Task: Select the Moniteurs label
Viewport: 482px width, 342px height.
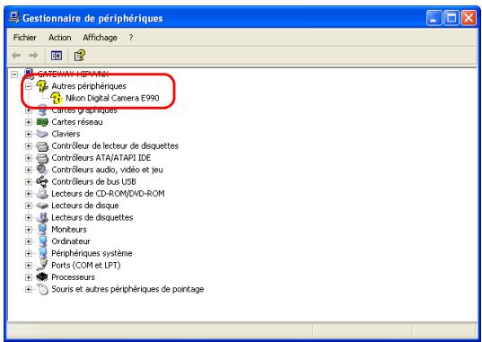Action: (x=69, y=230)
